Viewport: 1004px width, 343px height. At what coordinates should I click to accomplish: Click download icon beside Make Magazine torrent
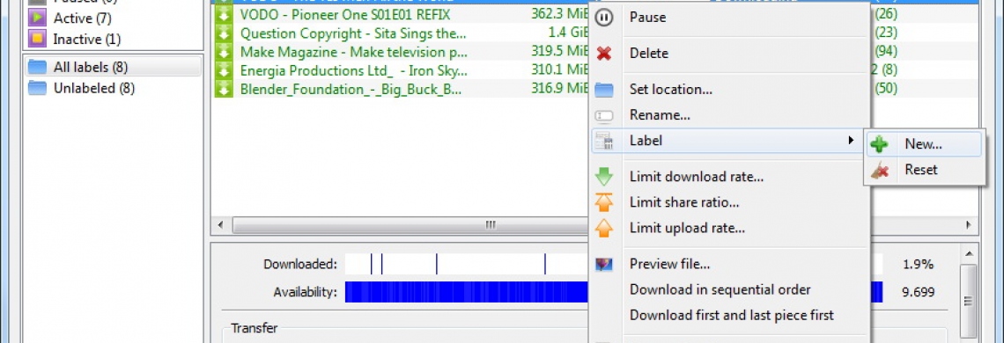[224, 52]
